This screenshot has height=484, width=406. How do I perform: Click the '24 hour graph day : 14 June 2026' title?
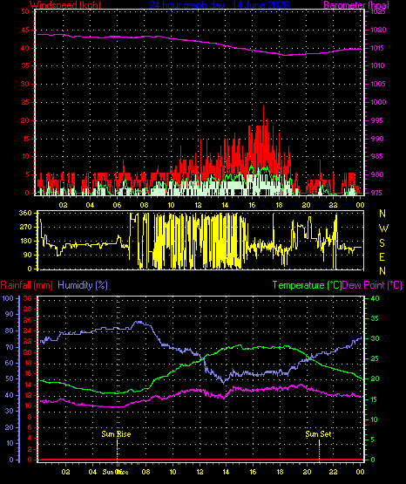click(x=219, y=5)
